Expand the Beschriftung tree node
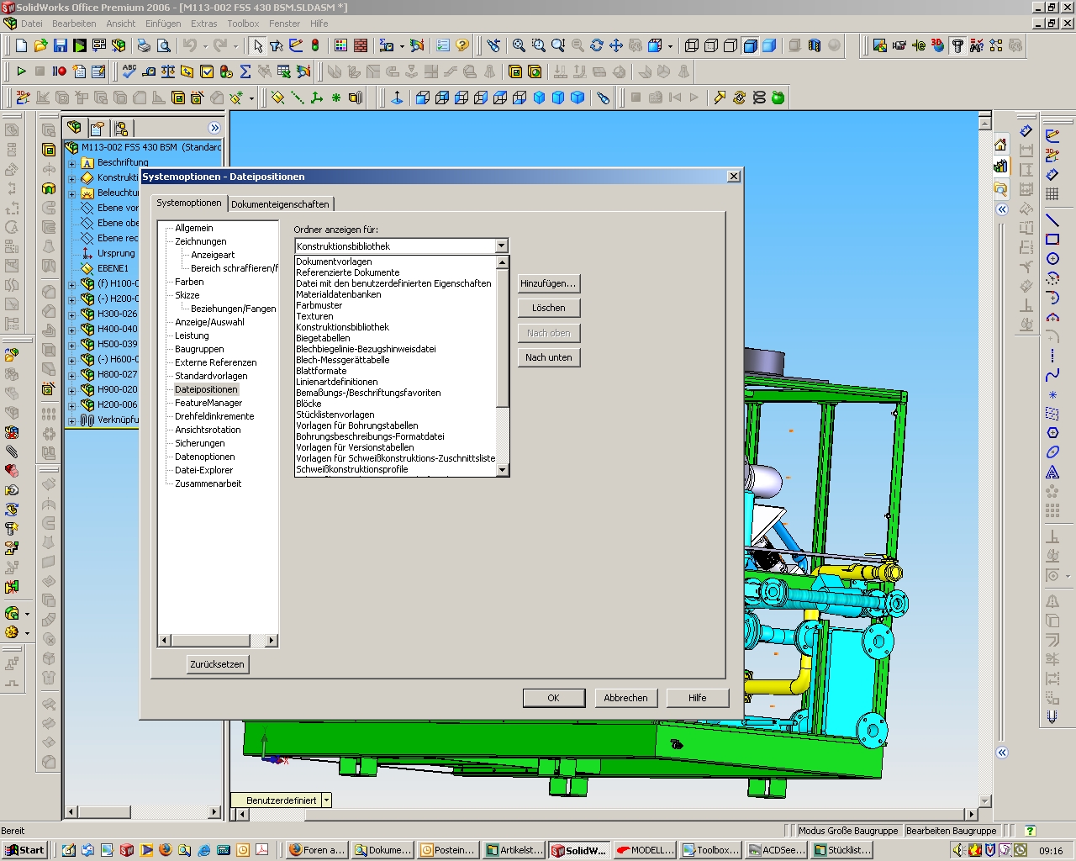 click(72, 163)
